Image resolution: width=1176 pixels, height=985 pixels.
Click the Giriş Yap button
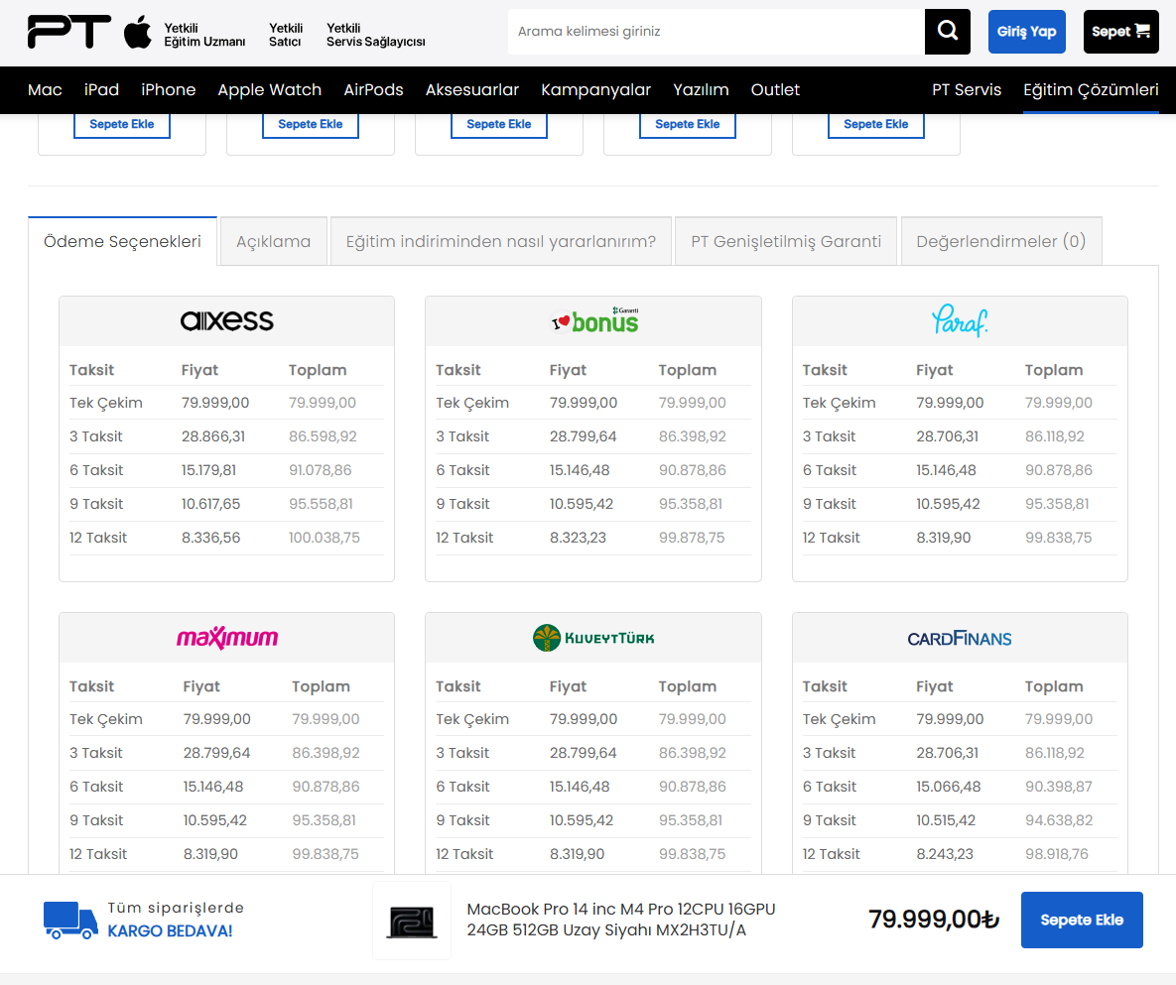1027,32
